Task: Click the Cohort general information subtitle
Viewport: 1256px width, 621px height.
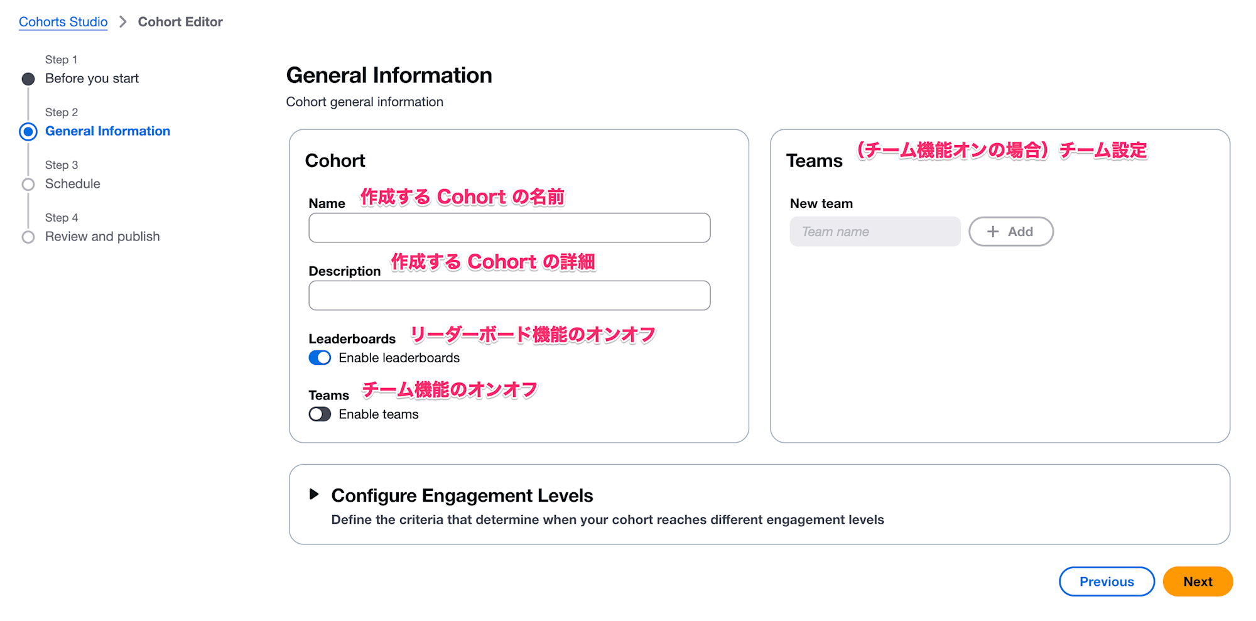Action: 365,102
